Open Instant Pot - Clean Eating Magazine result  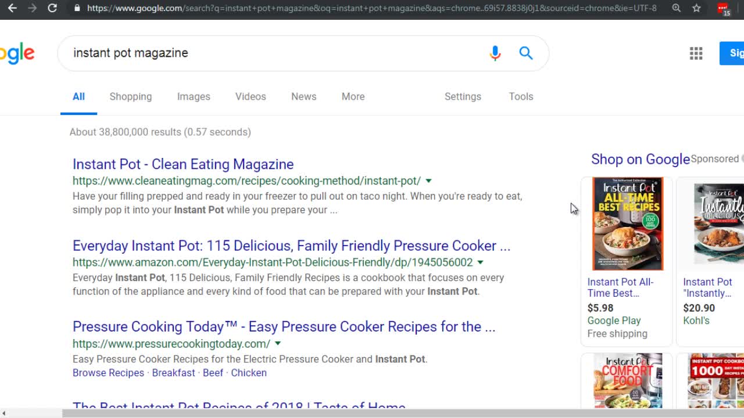183,164
